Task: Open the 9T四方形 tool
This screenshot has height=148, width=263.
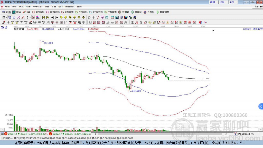Action: coord(96,12)
